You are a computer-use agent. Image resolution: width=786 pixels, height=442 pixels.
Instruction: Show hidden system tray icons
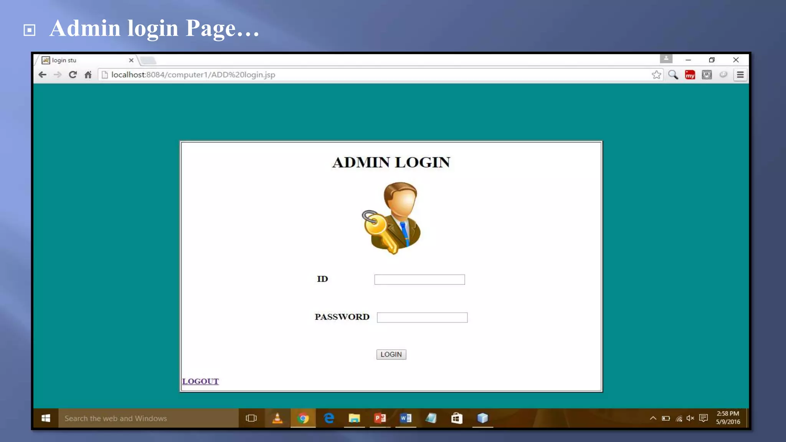click(x=653, y=418)
